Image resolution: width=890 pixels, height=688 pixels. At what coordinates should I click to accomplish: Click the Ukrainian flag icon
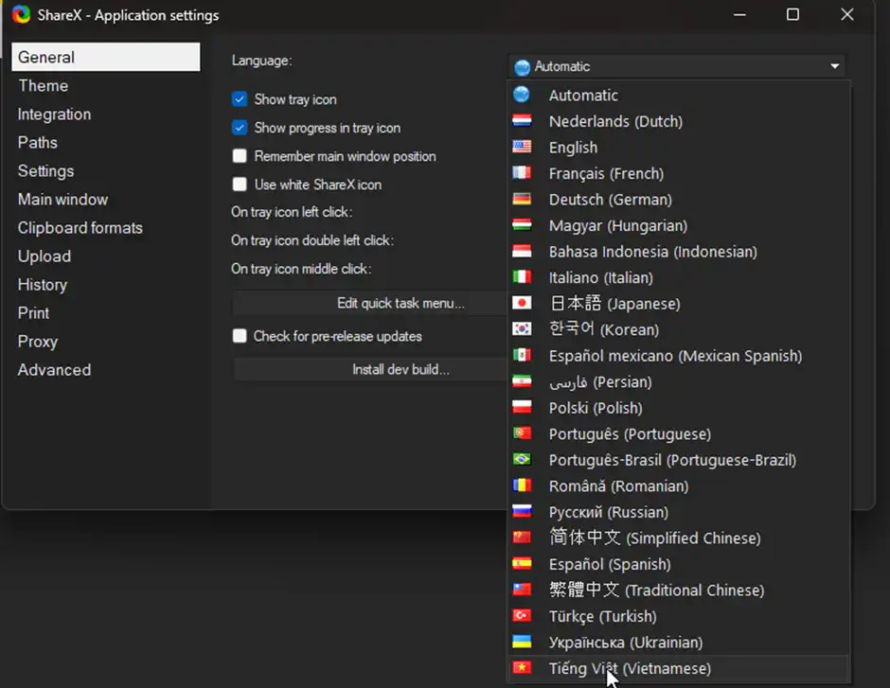[x=524, y=643]
